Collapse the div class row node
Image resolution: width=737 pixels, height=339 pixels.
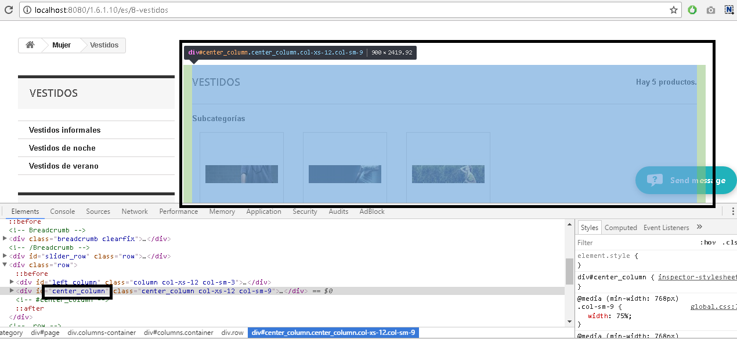point(5,265)
